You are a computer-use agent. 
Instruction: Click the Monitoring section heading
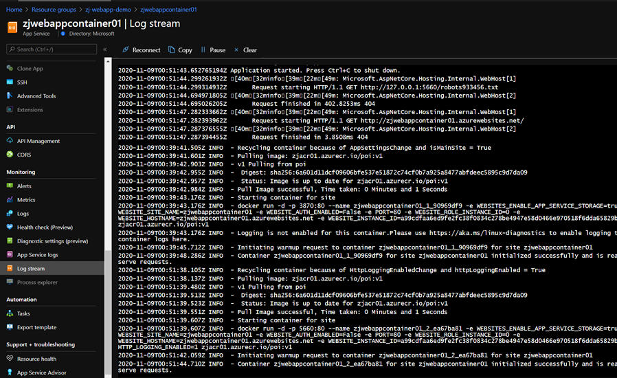(21, 172)
